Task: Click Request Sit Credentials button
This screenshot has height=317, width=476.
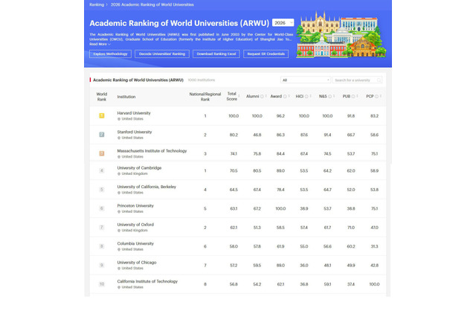Action: (x=266, y=54)
